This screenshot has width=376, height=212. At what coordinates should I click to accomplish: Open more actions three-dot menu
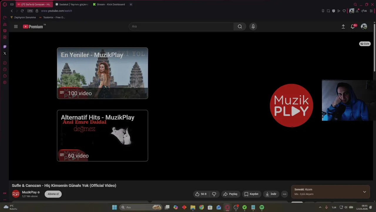coord(284,194)
